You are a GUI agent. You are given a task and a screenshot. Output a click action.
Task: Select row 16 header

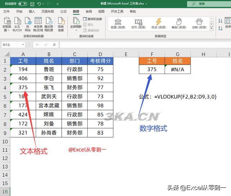(x=5, y=191)
